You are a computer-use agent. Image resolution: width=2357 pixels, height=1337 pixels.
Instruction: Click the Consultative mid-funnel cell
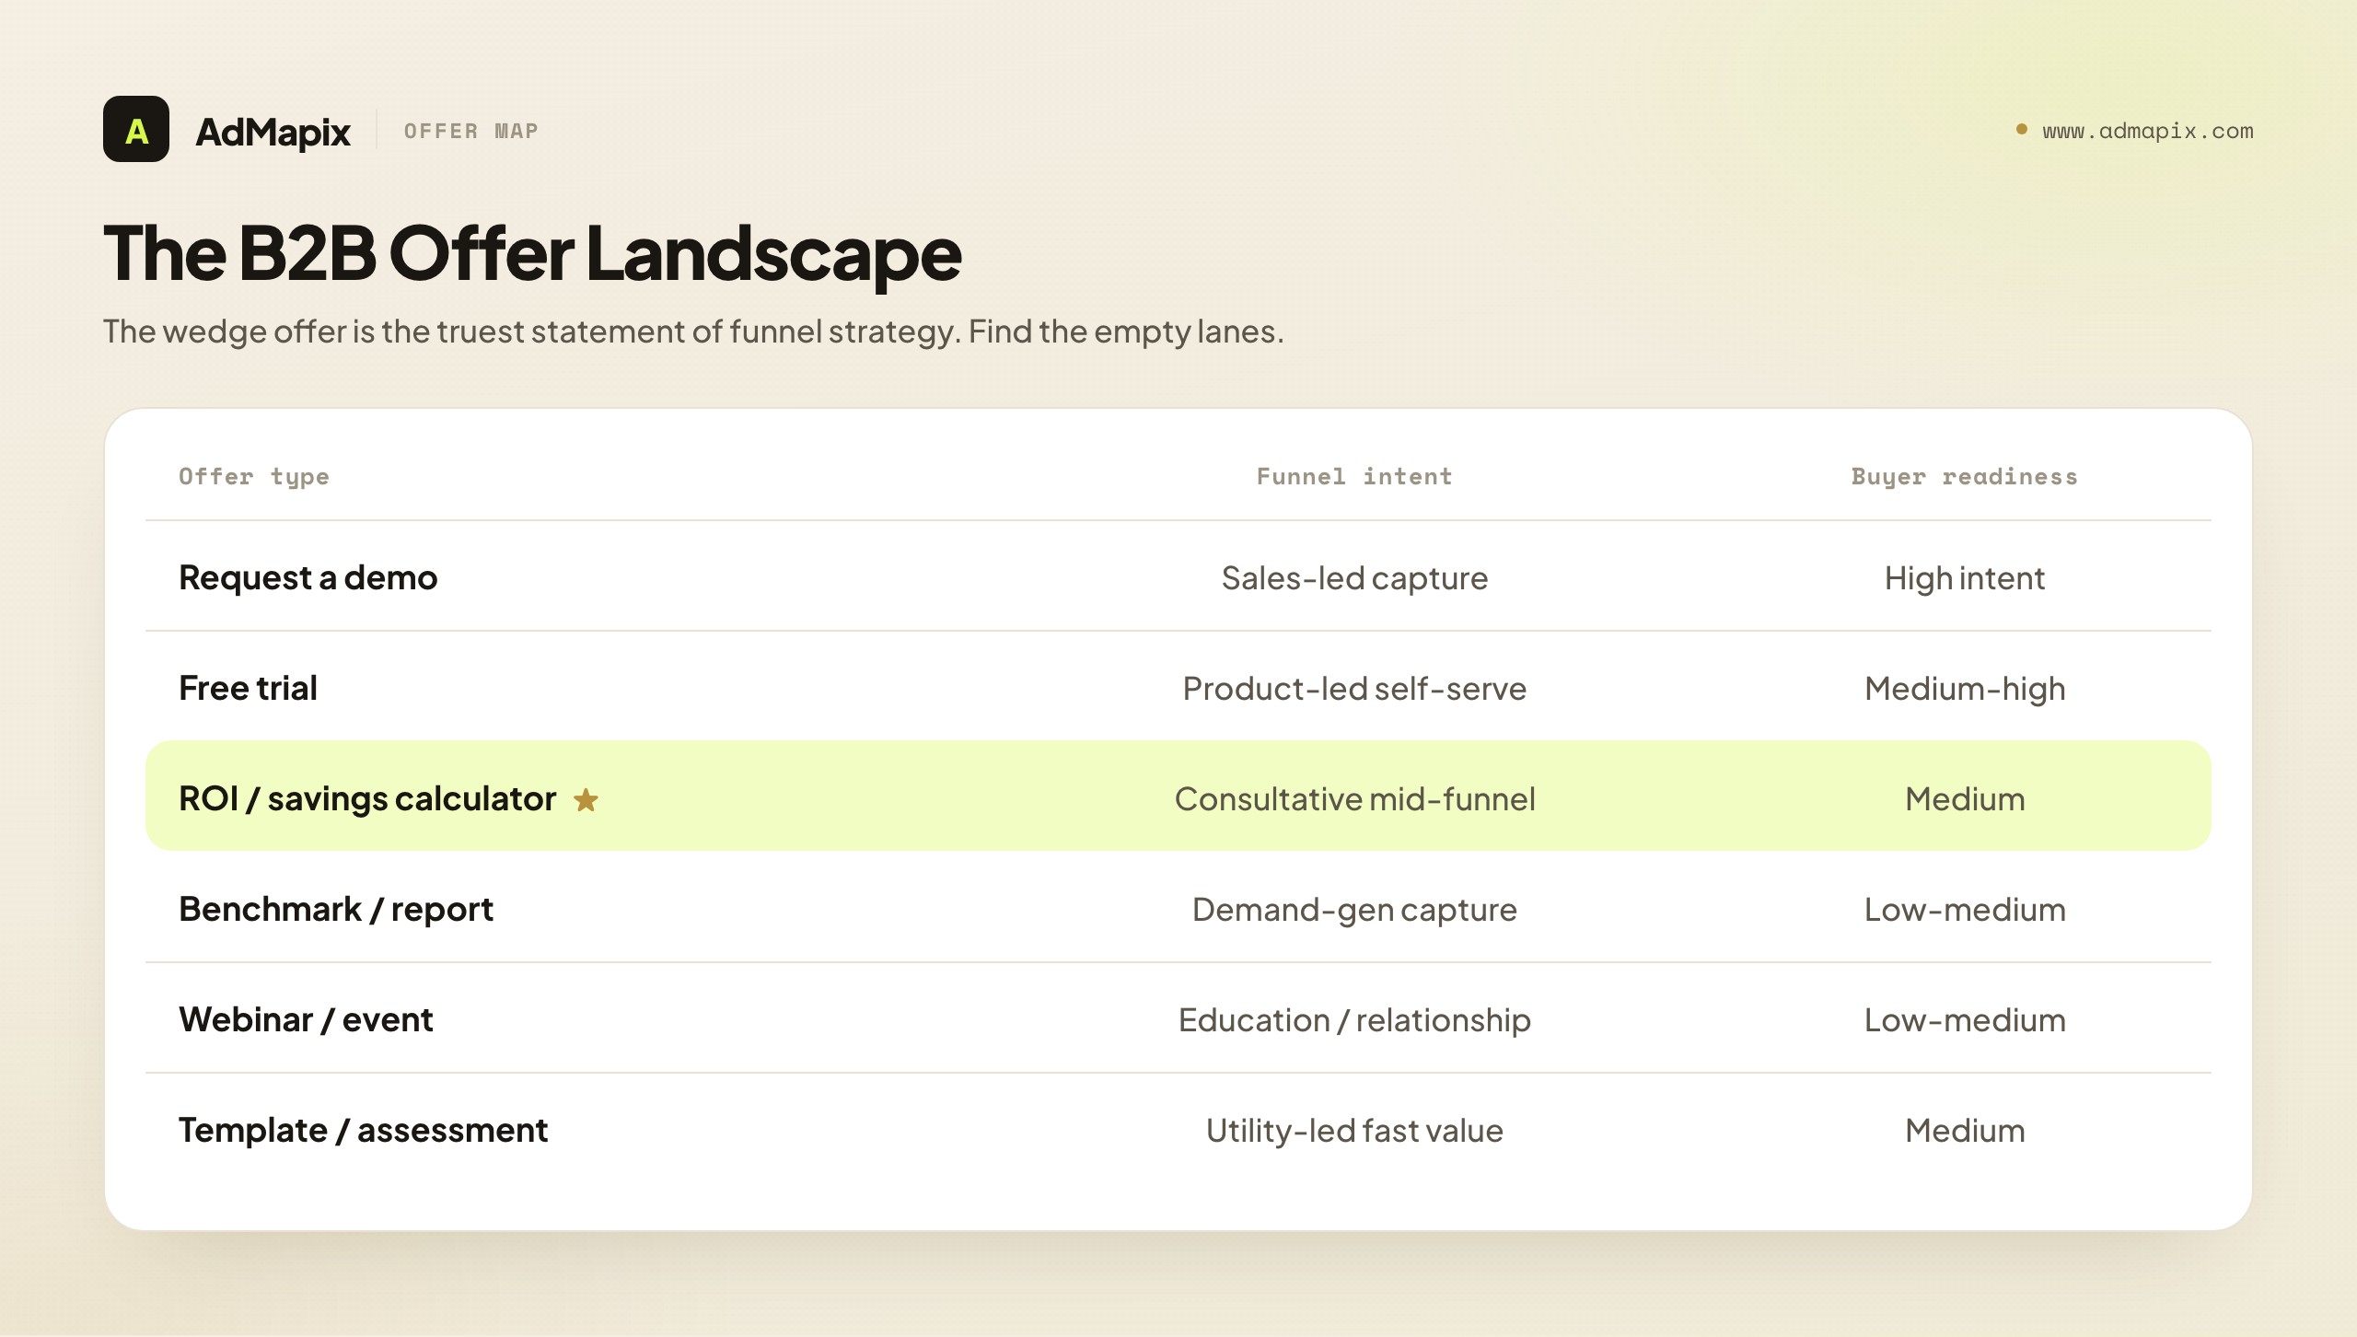1354,799
